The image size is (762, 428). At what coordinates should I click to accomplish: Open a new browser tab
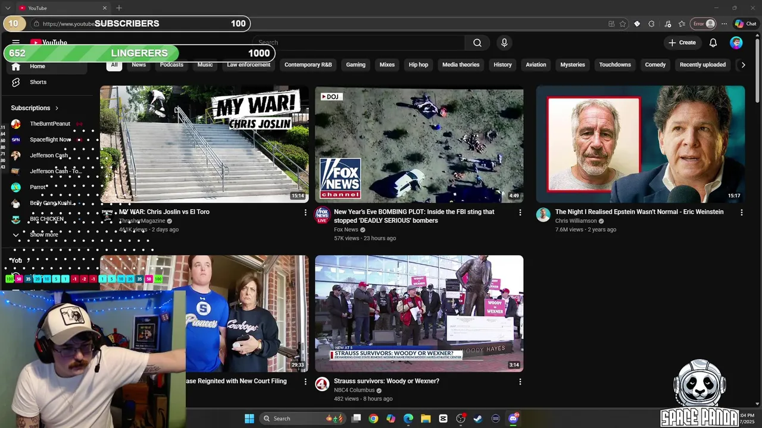click(119, 8)
